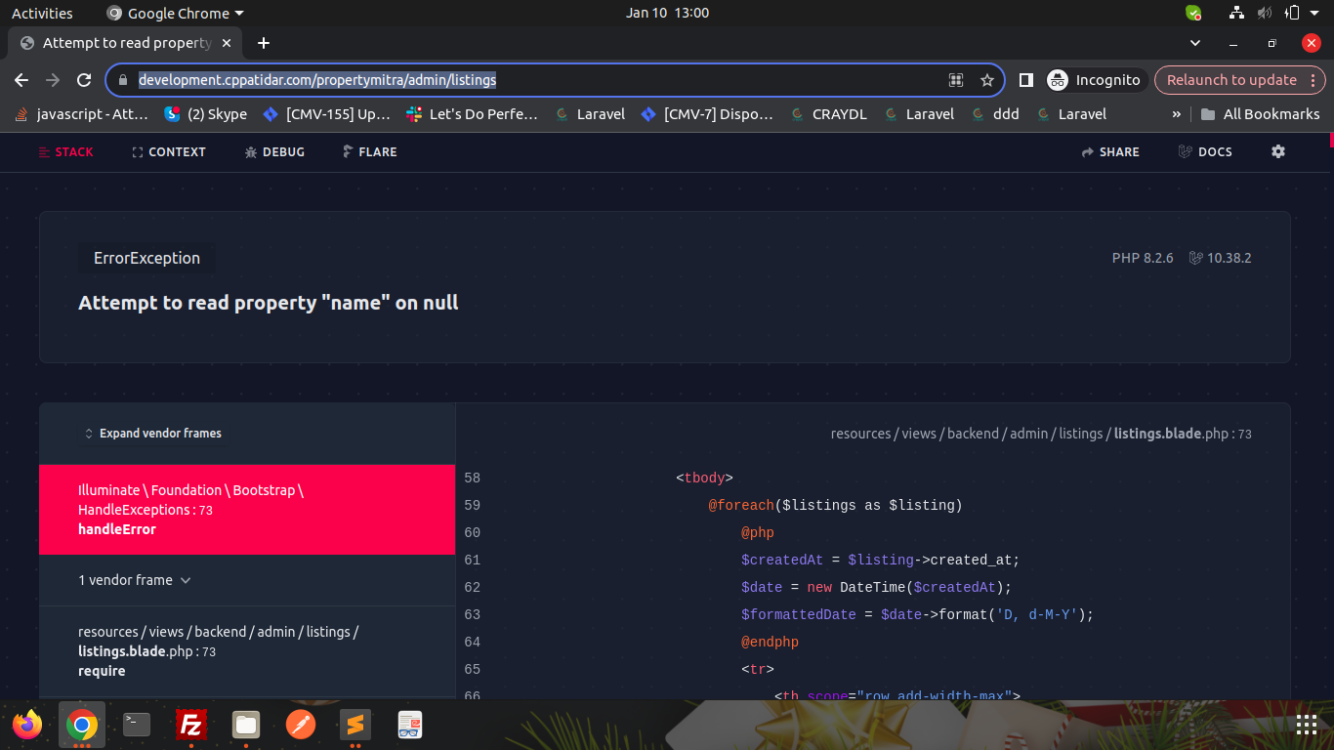The width and height of the screenshot is (1334, 750).
Task: Switch to the DEBUG tab
Action: 274,152
